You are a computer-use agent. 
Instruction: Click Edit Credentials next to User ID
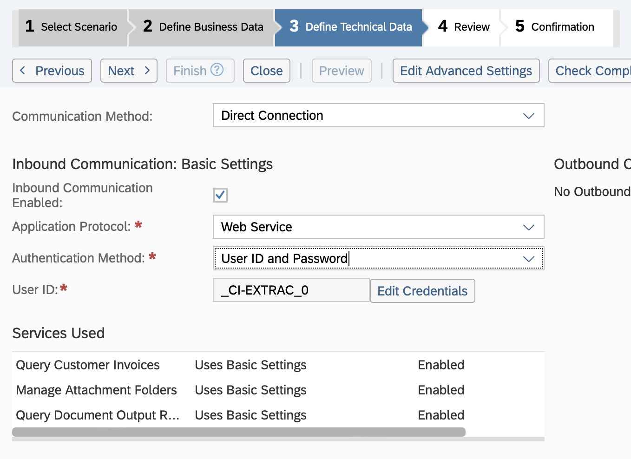pos(422,290)
